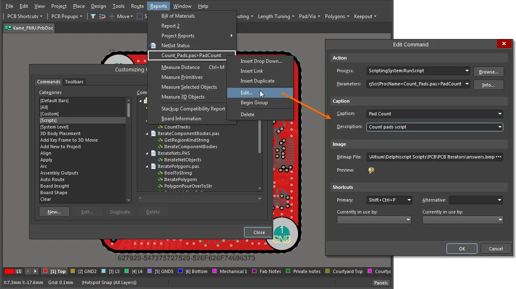This screenshot has width=516, height=289.
Task: Open the PCB Shortcuts toolbar dropdown
Action: click(41, 16)
